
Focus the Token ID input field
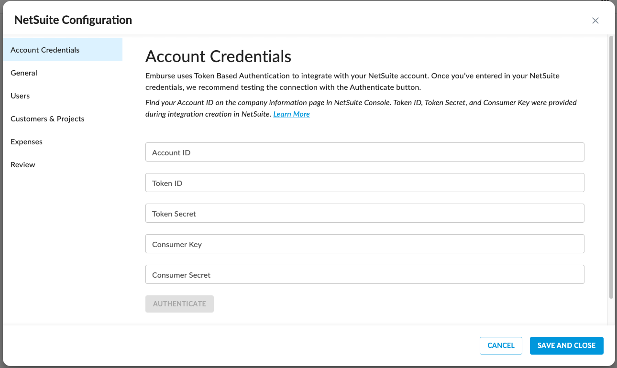pyautogui.click(x=364, y=183)
